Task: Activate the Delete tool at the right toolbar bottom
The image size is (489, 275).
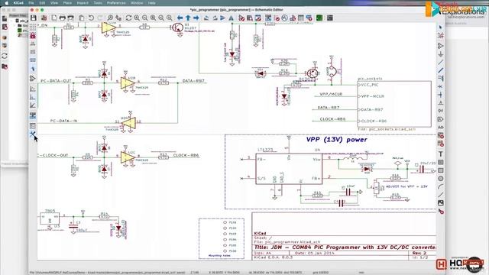Action: [440, 211]
